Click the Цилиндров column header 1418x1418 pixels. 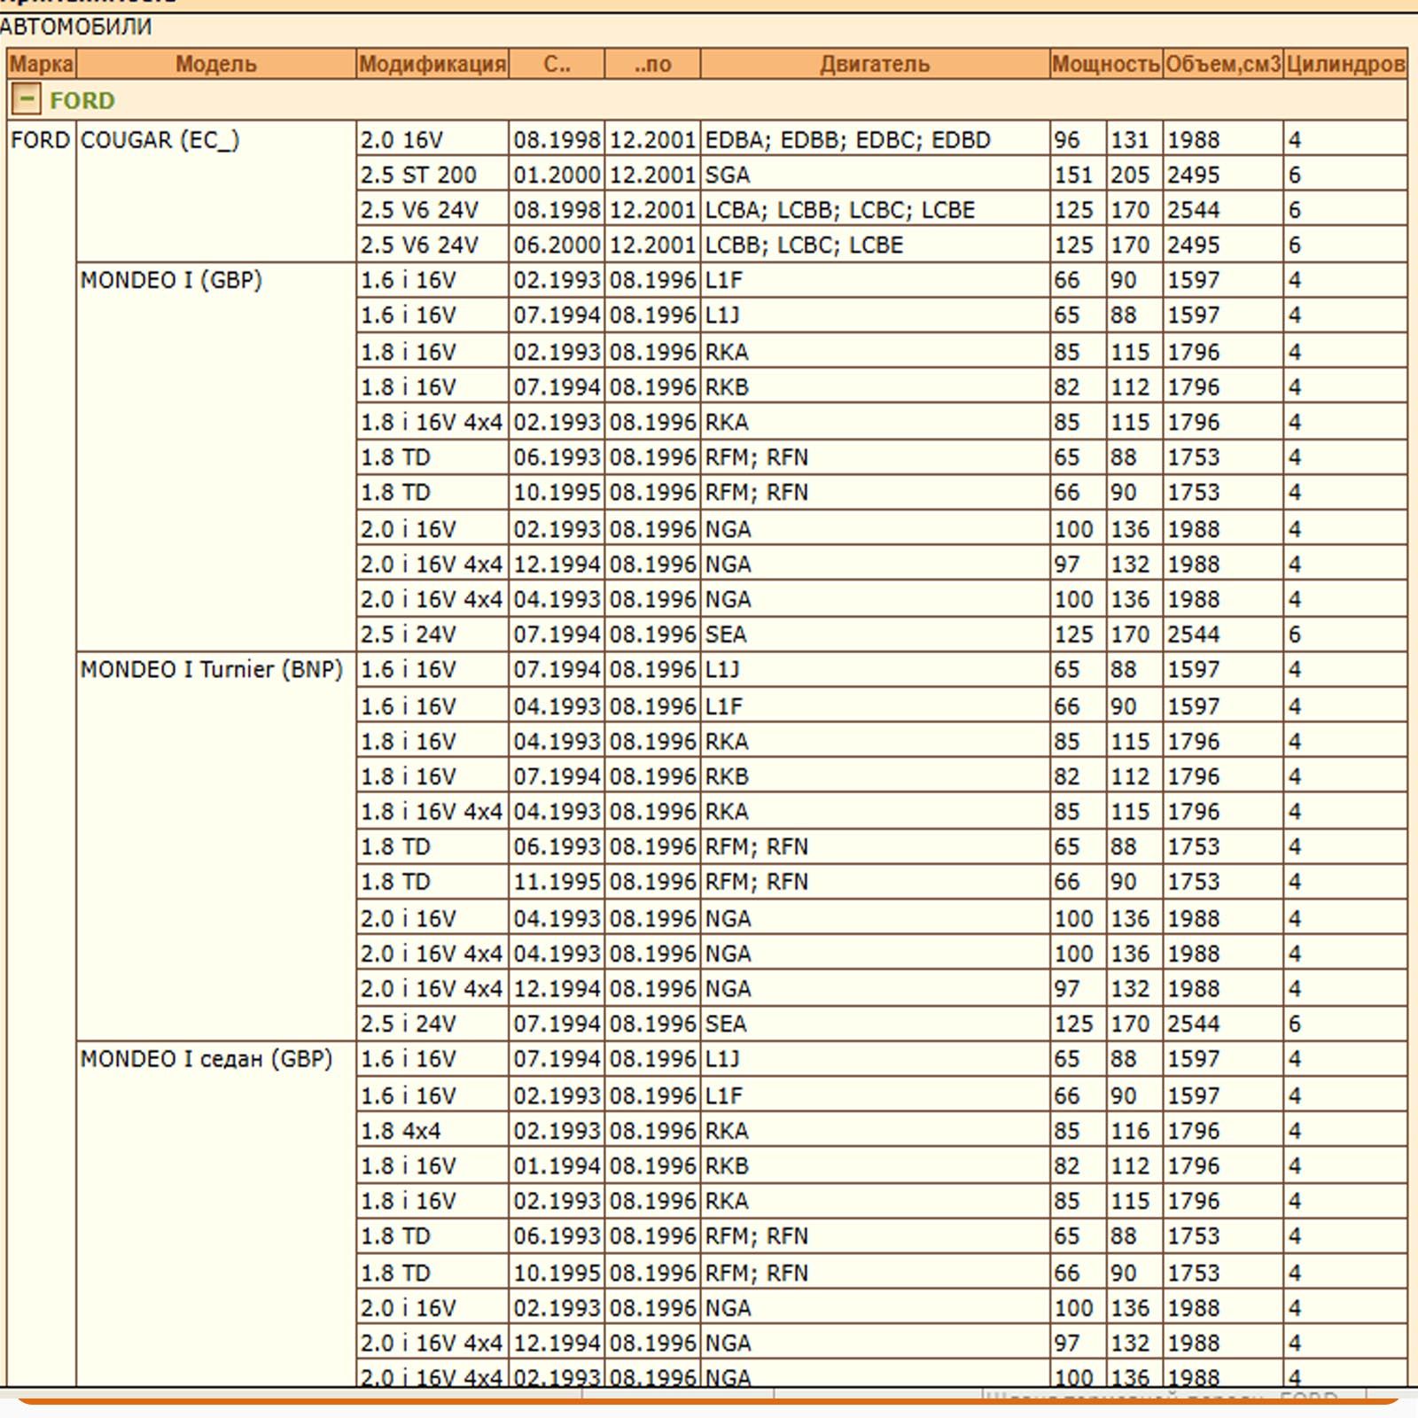[1345, 64]
